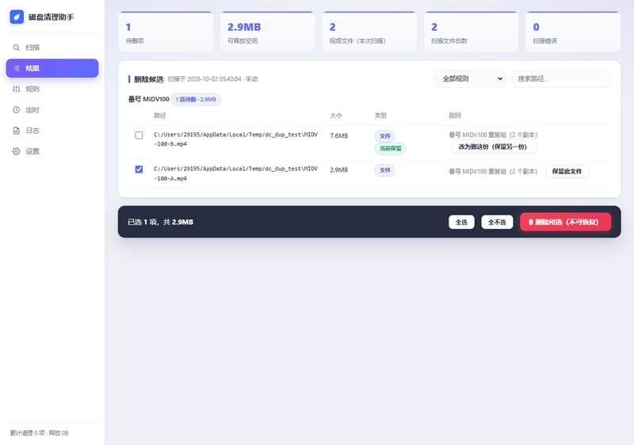634x445 pixels.
Task: Open the 结果 page in sidebar
Action: pos(52,68)
